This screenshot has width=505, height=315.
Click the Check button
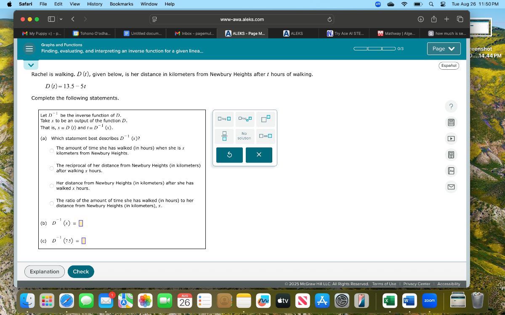point(81,272)
